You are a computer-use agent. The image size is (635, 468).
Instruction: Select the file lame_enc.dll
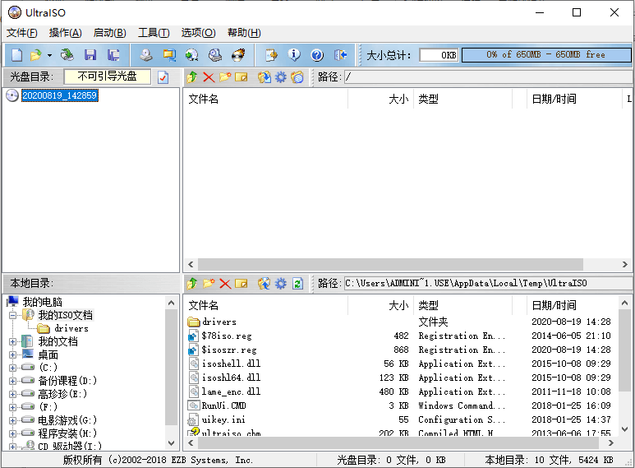pyautogui.click(x=231, y=392)
